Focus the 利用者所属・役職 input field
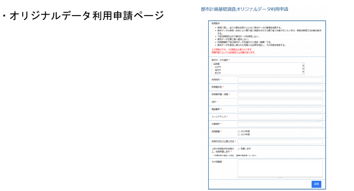 [280, 95]
